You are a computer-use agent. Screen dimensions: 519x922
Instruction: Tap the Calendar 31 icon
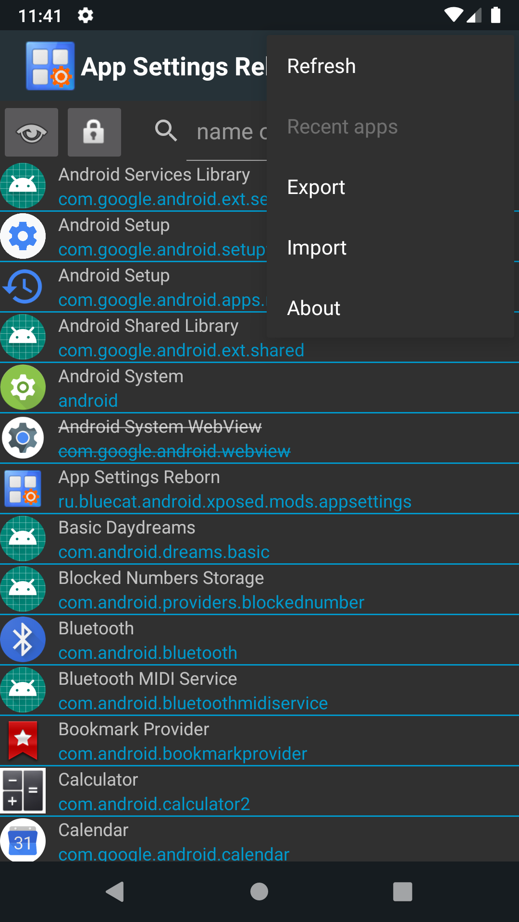coord(23,840)
